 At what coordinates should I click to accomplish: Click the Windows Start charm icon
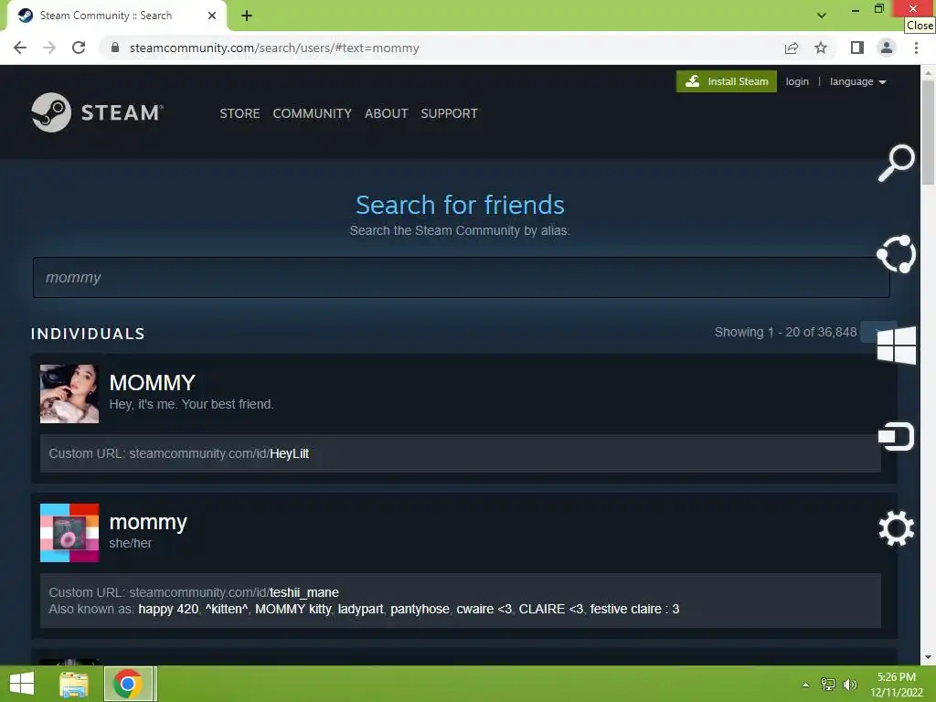tap(896, 345)
